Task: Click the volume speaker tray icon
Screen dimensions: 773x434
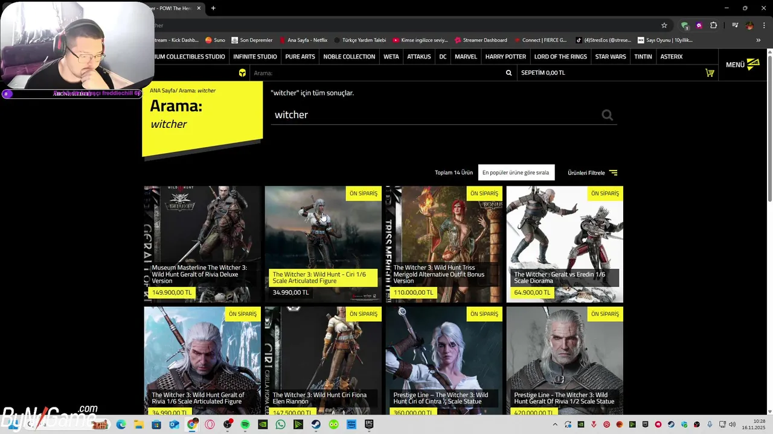Action: (x=732, y=424)
